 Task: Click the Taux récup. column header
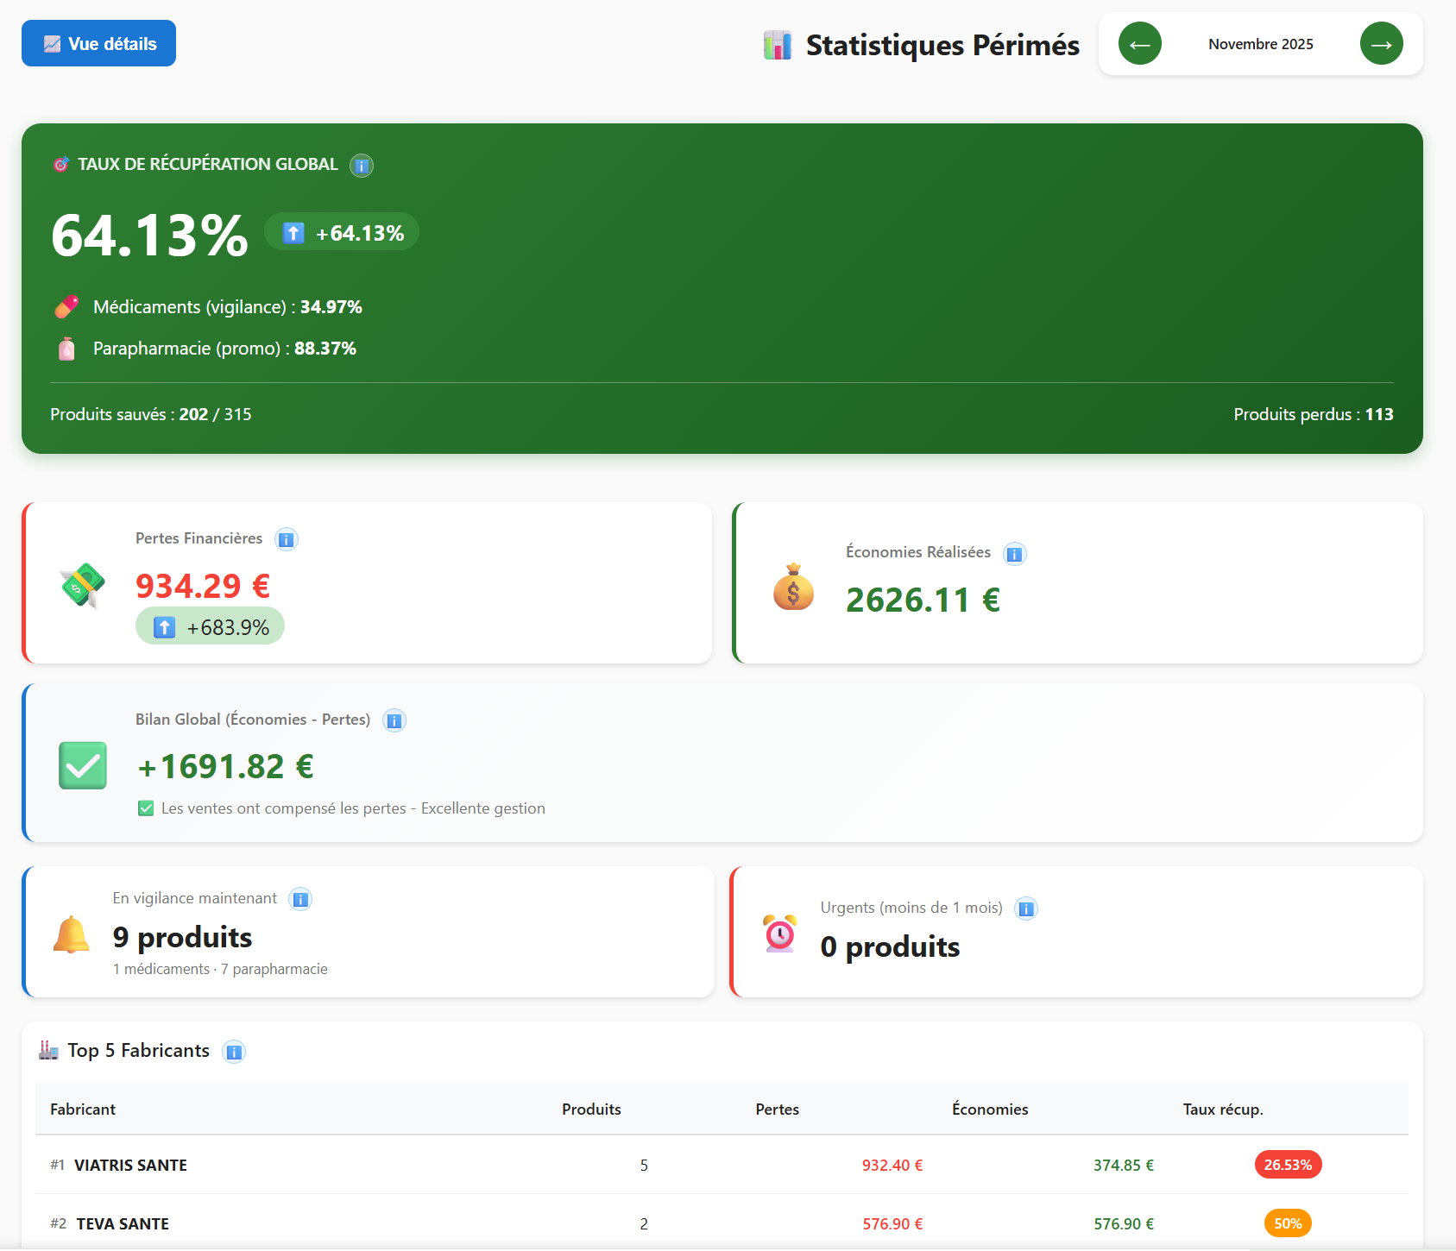[x=1222, y=1109]
